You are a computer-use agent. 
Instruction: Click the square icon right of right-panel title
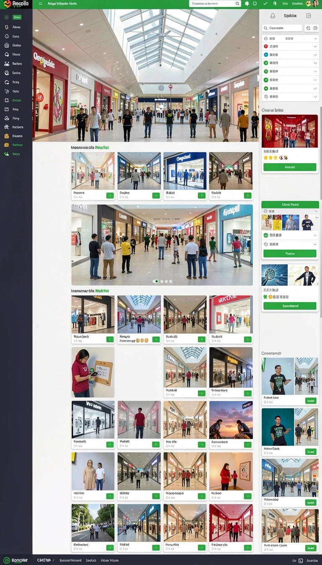pos(309,16)
